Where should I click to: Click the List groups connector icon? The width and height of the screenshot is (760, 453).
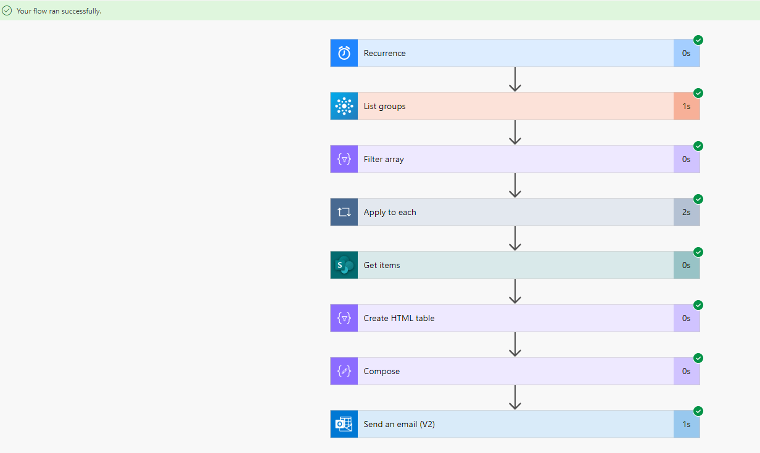(x=344, y=106)
